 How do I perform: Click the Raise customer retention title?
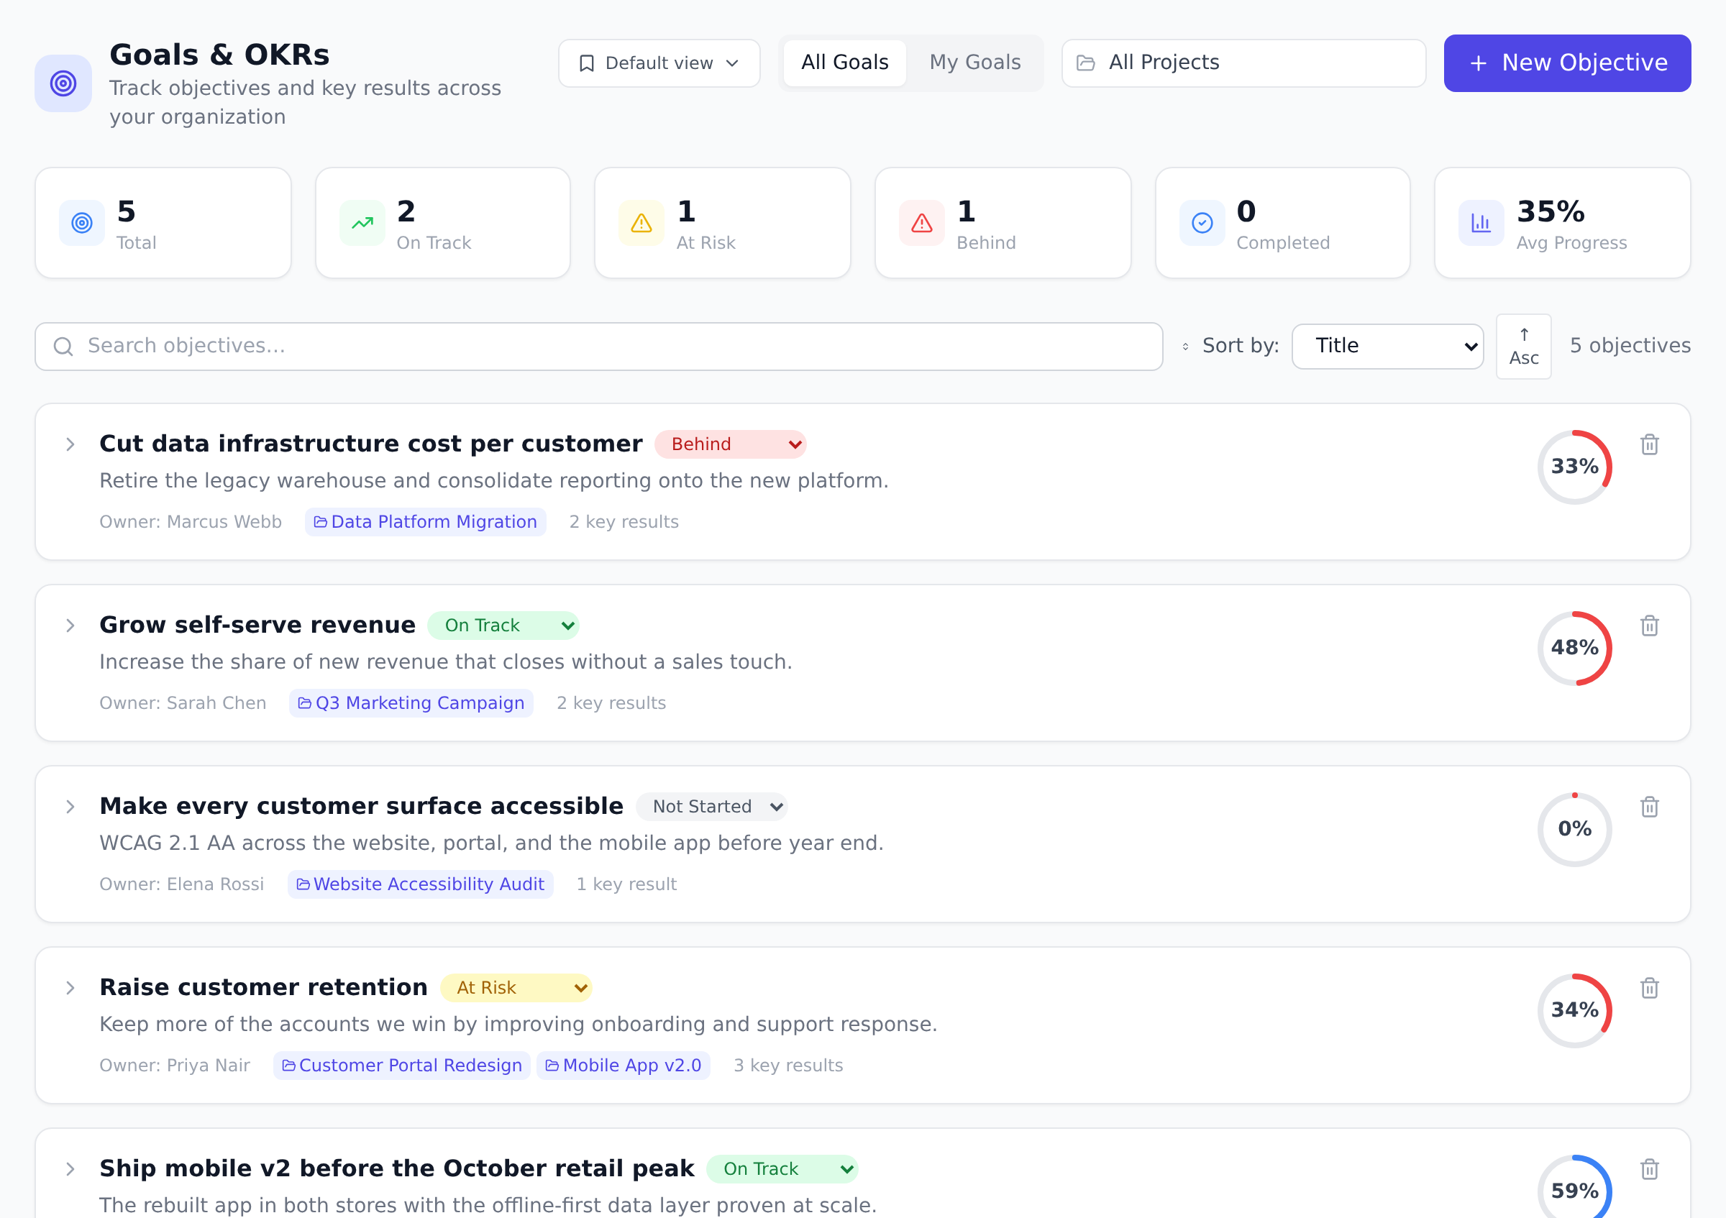pos(263,987)
